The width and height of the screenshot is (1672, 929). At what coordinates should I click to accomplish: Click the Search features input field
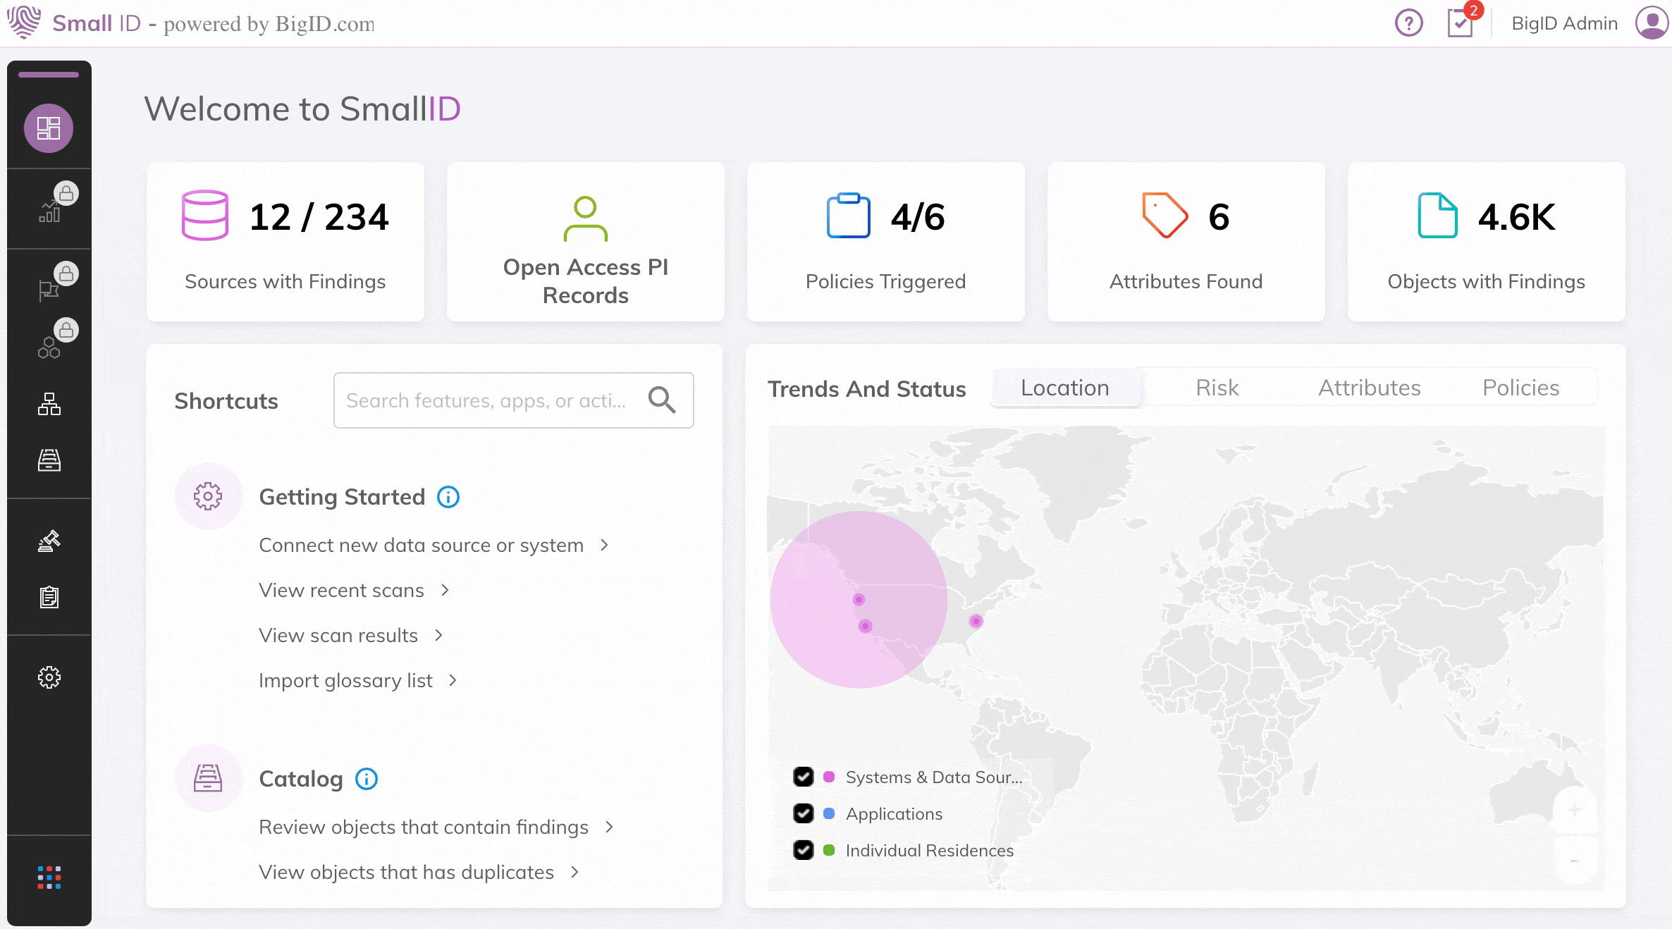coord(514,400)
